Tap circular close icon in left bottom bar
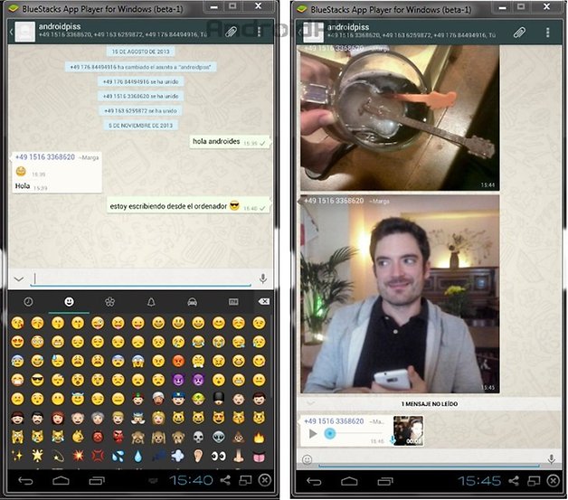The width and height of the screenshot is (568, 500). (265, 480)
